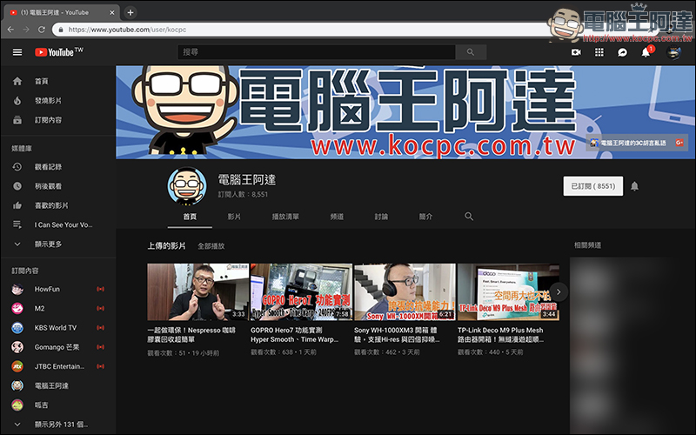Click the 搜尋 search input field

(317, 52)
